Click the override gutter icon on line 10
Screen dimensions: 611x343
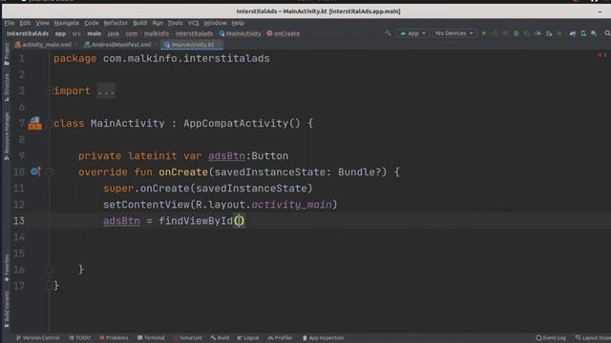coord(35,171)
